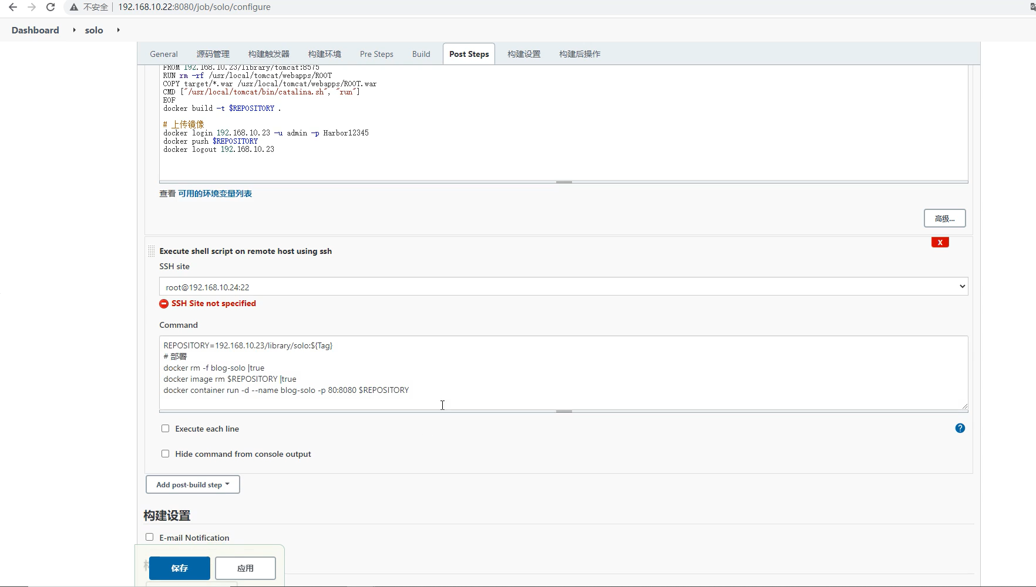The image size is (1036, 587).
Task: Switch to the 构建设置 tab
Action: (524, 54)
